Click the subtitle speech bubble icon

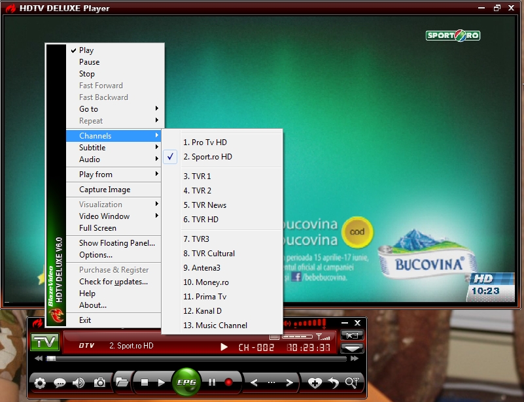(x=60, y=383)
